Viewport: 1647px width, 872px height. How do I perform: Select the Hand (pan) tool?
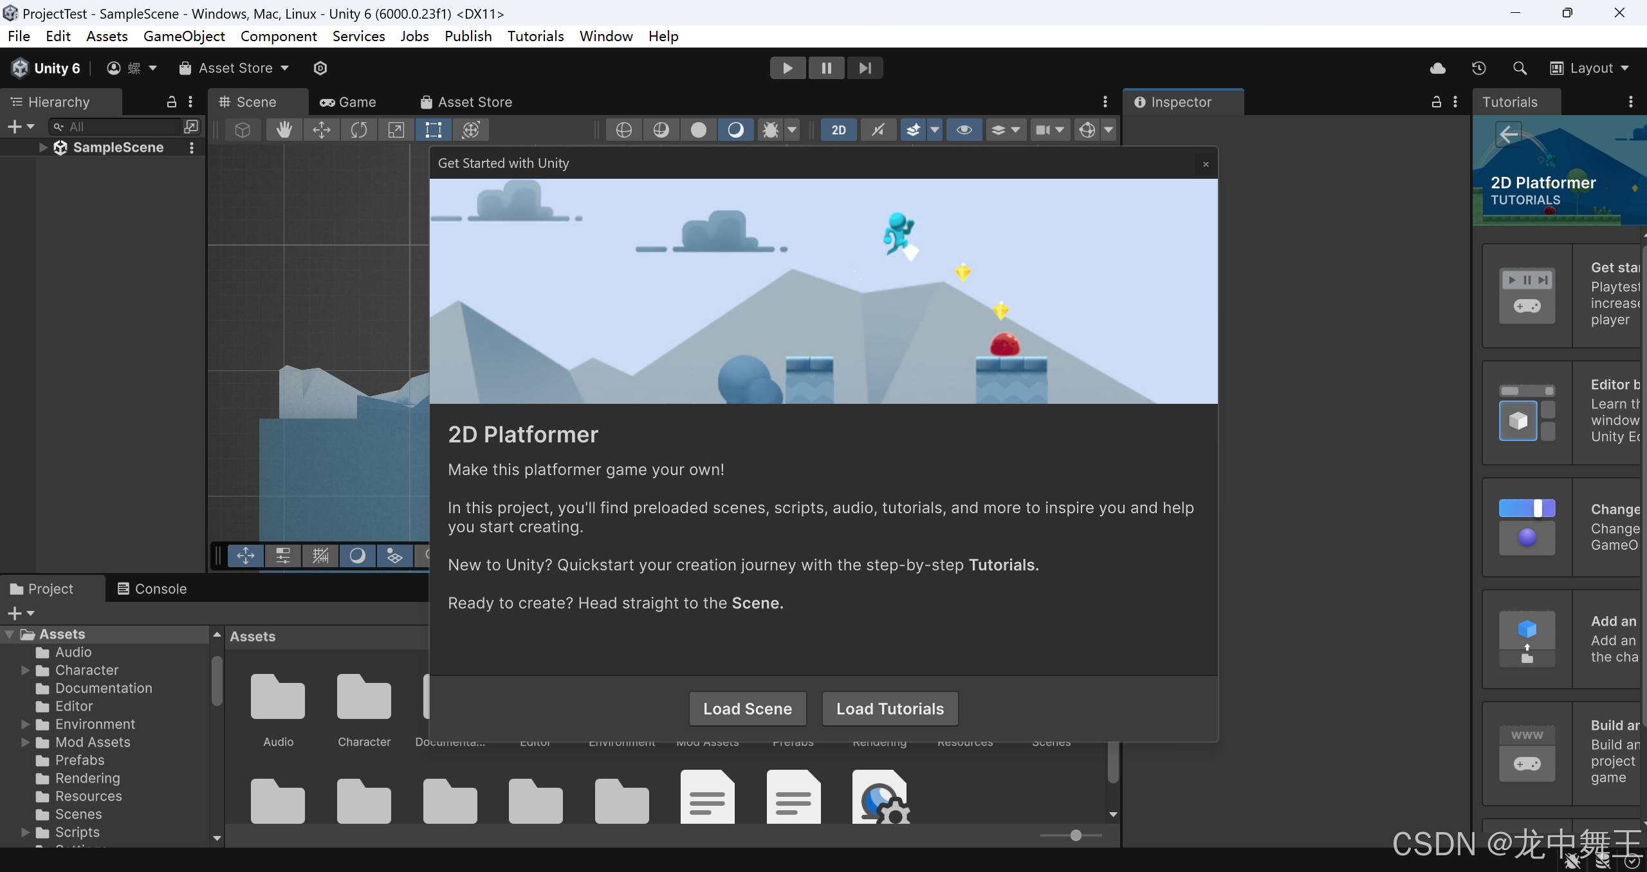pyautogui.click(x=283, y=129)
